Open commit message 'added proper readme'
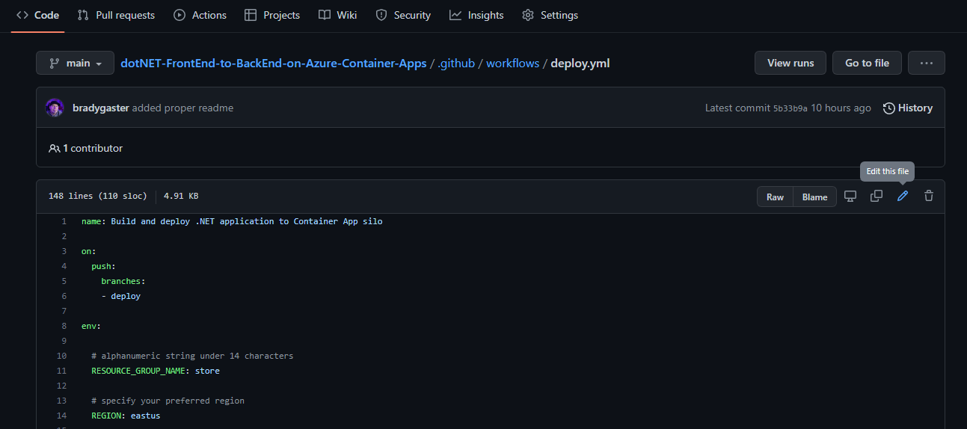 tap(182, 108)
